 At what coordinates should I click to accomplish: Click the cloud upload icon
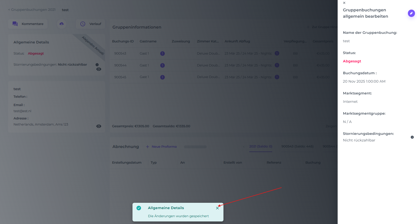click(62, 24)
